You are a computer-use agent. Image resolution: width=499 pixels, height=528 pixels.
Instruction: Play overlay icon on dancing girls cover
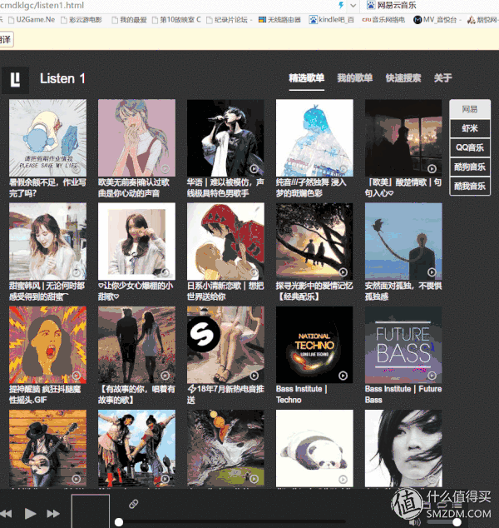(166, 479)
